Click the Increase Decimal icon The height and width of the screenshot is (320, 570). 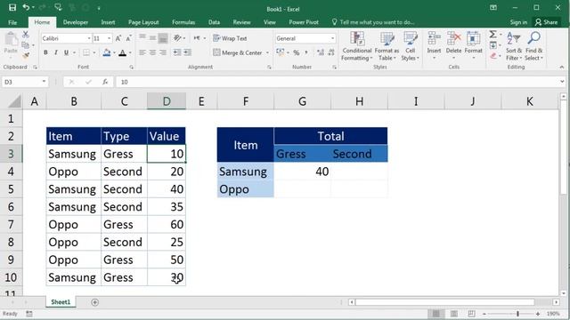[321, 53]
